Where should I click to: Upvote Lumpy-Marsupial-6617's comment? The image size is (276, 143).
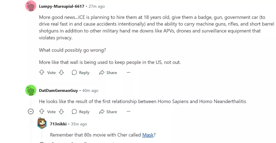tap(42, 73)
